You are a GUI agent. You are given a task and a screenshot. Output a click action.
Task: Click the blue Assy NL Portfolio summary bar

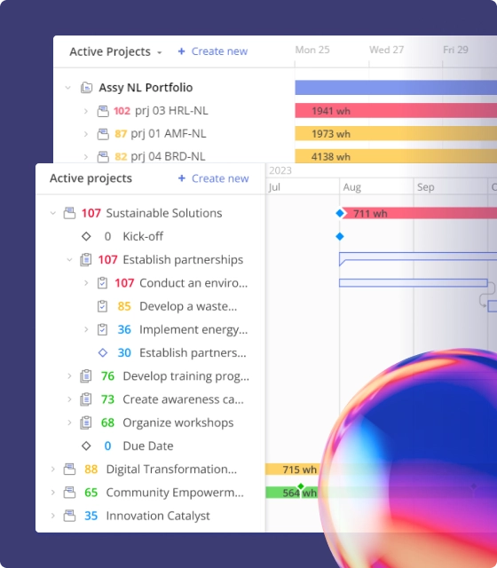pyautogui.click(x=396, y=88)
